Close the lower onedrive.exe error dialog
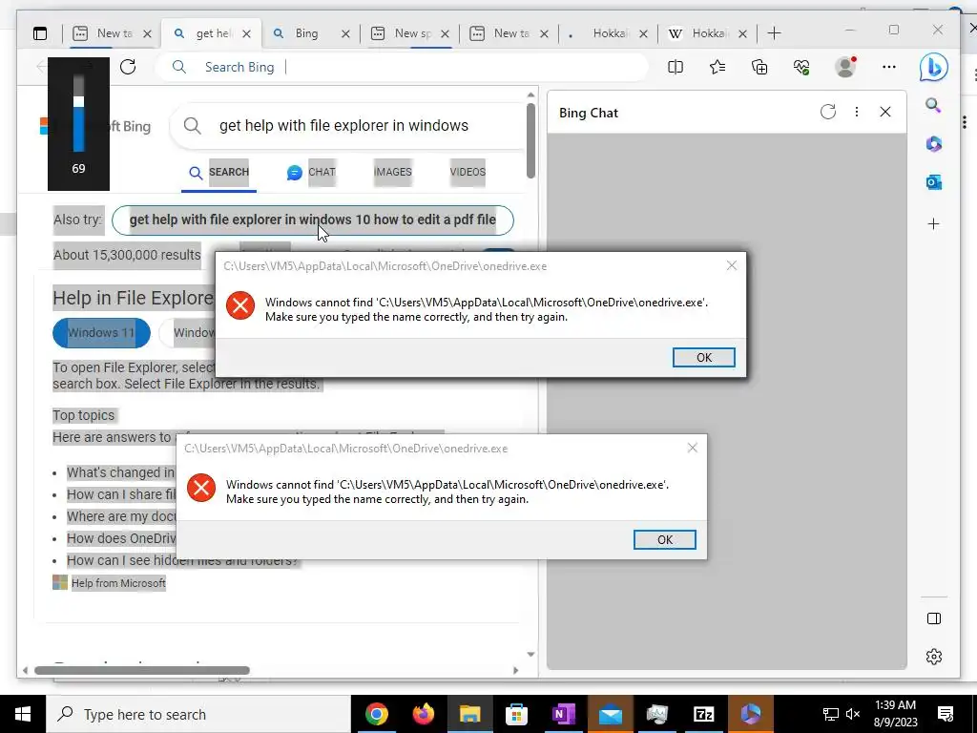 (693, 448)
